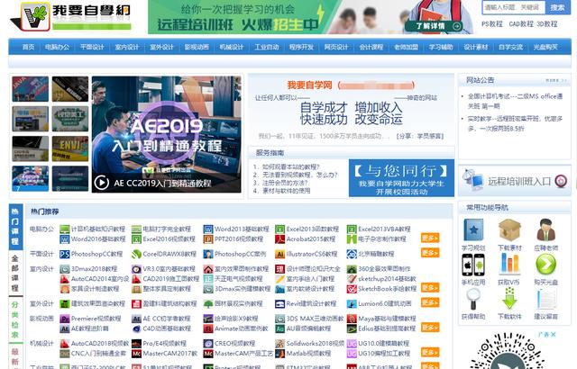
Task: Click the 学习规划 book icon
Action: [473, 230]
